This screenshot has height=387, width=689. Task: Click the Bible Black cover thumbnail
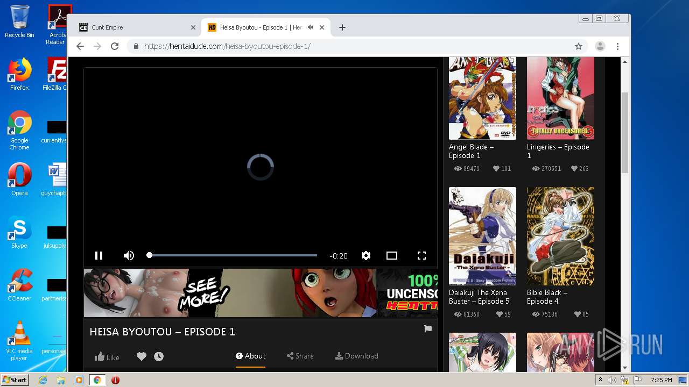click(x=560, y=236)
